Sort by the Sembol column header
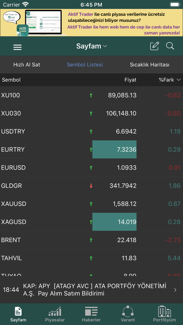 point(11,80)
